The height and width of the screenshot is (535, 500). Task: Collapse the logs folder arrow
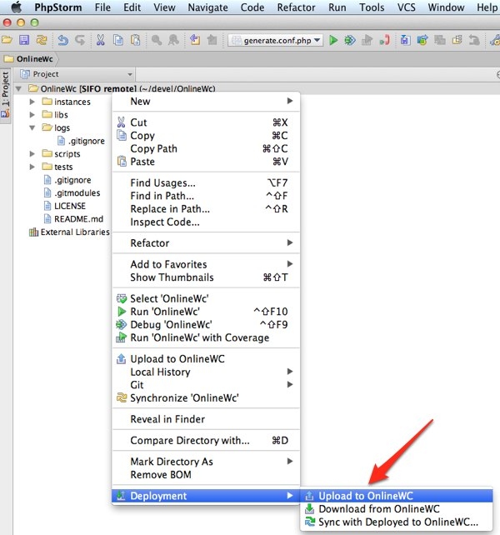pyautogui.click(x=32, y=128)
